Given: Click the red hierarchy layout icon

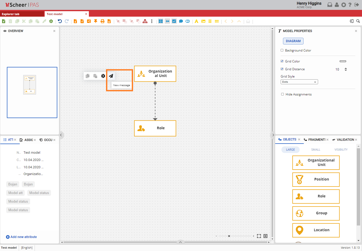Looking at the screenshot, I should 145,21.
